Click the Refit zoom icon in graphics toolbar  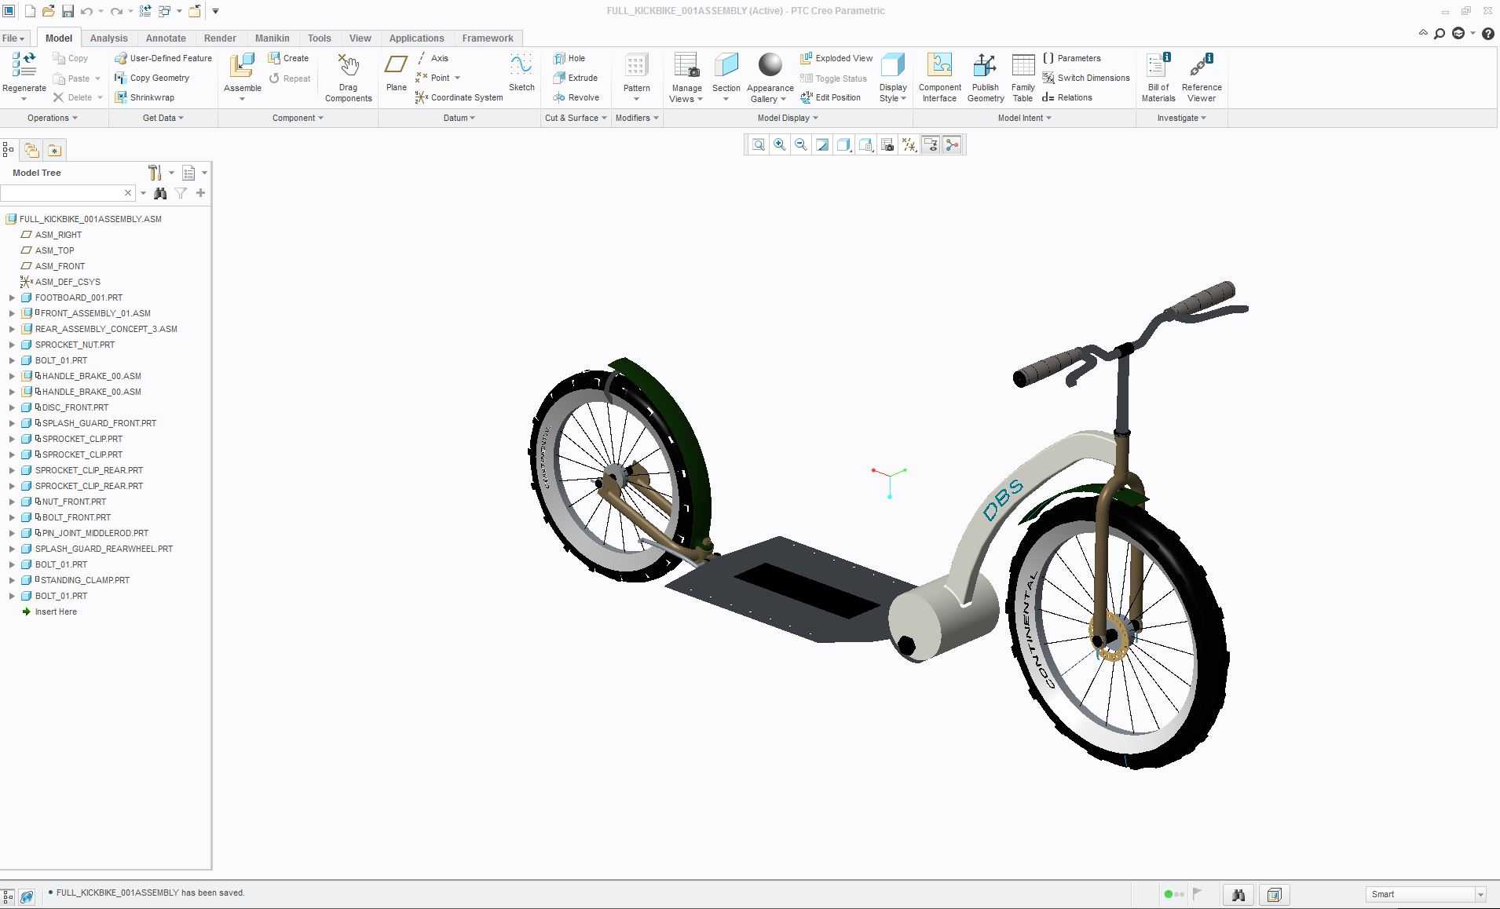[x=758, y=144]
